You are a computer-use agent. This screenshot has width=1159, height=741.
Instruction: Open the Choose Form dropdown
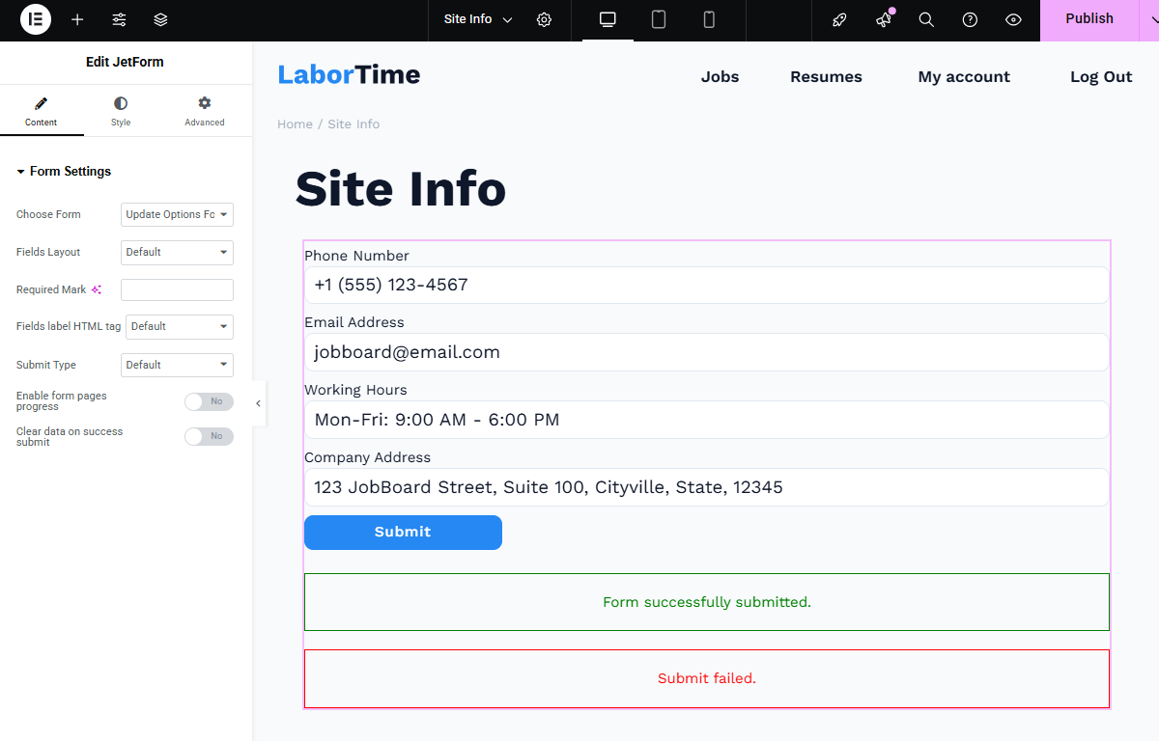(x=177, y=214)
